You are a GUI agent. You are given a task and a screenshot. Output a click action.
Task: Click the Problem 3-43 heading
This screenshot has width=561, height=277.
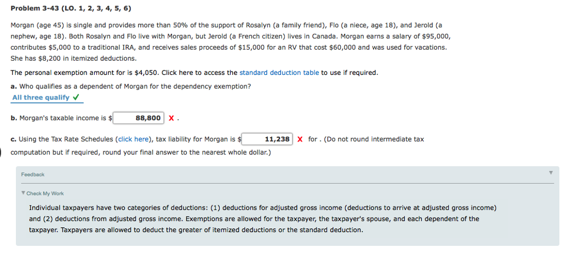(71, 8)
